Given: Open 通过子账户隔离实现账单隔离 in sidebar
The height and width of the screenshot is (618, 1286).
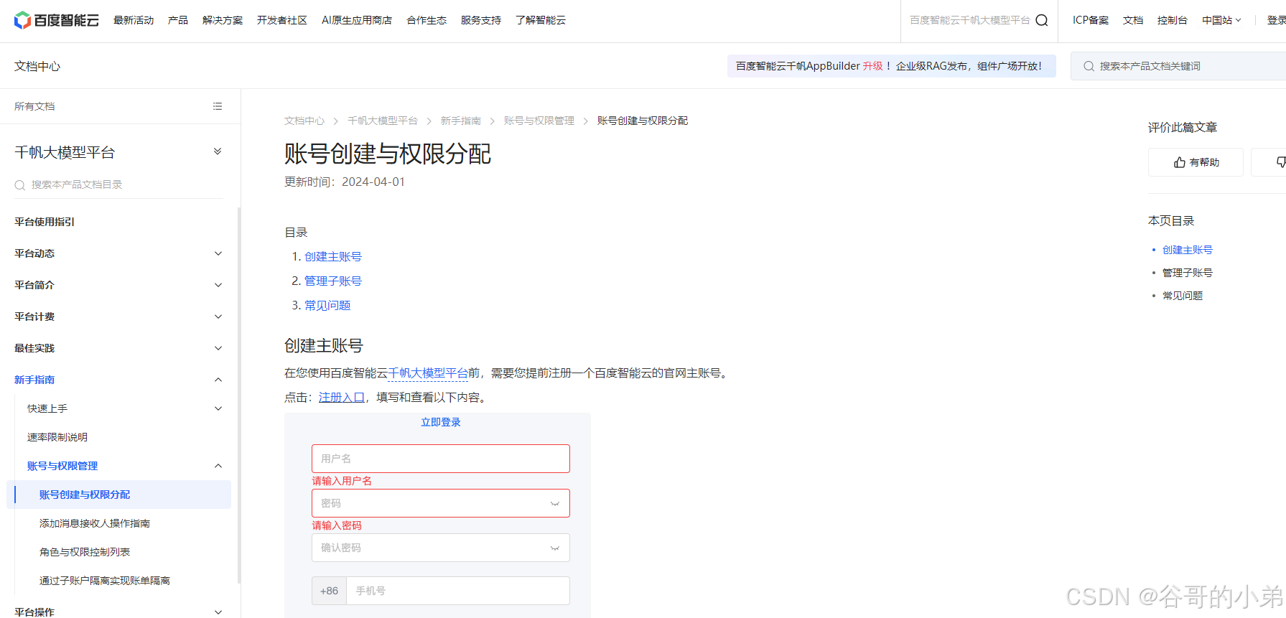Looking at the screenshot, I should coord(105,581).
